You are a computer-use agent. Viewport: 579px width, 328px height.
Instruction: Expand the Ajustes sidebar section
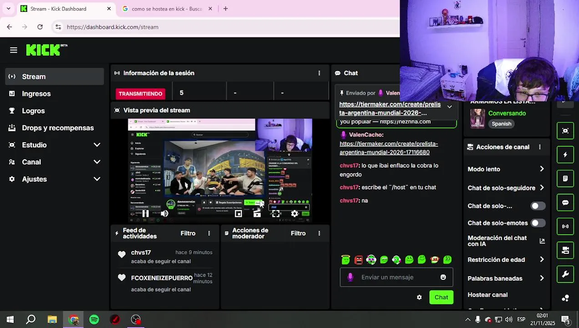pos(55,179)
